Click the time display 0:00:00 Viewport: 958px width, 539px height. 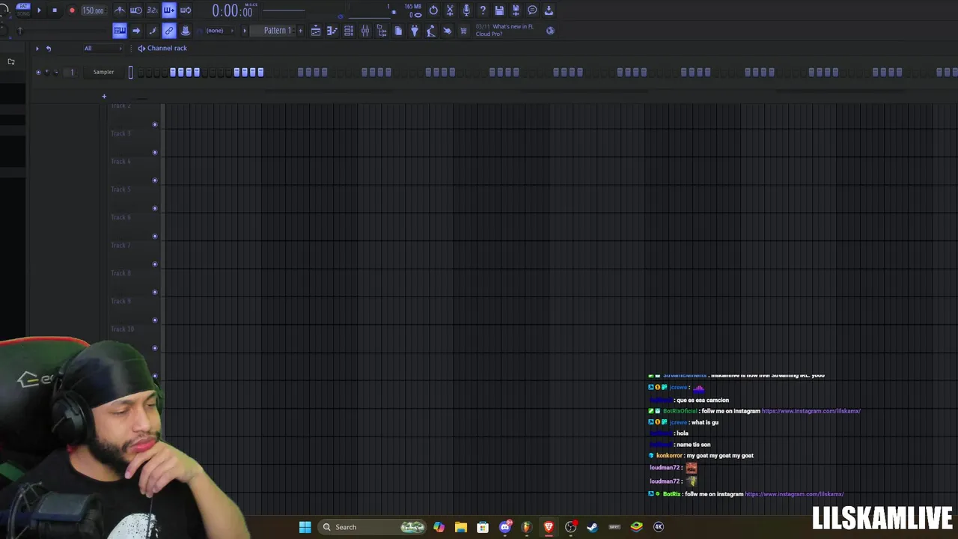[x=232, y=10]
